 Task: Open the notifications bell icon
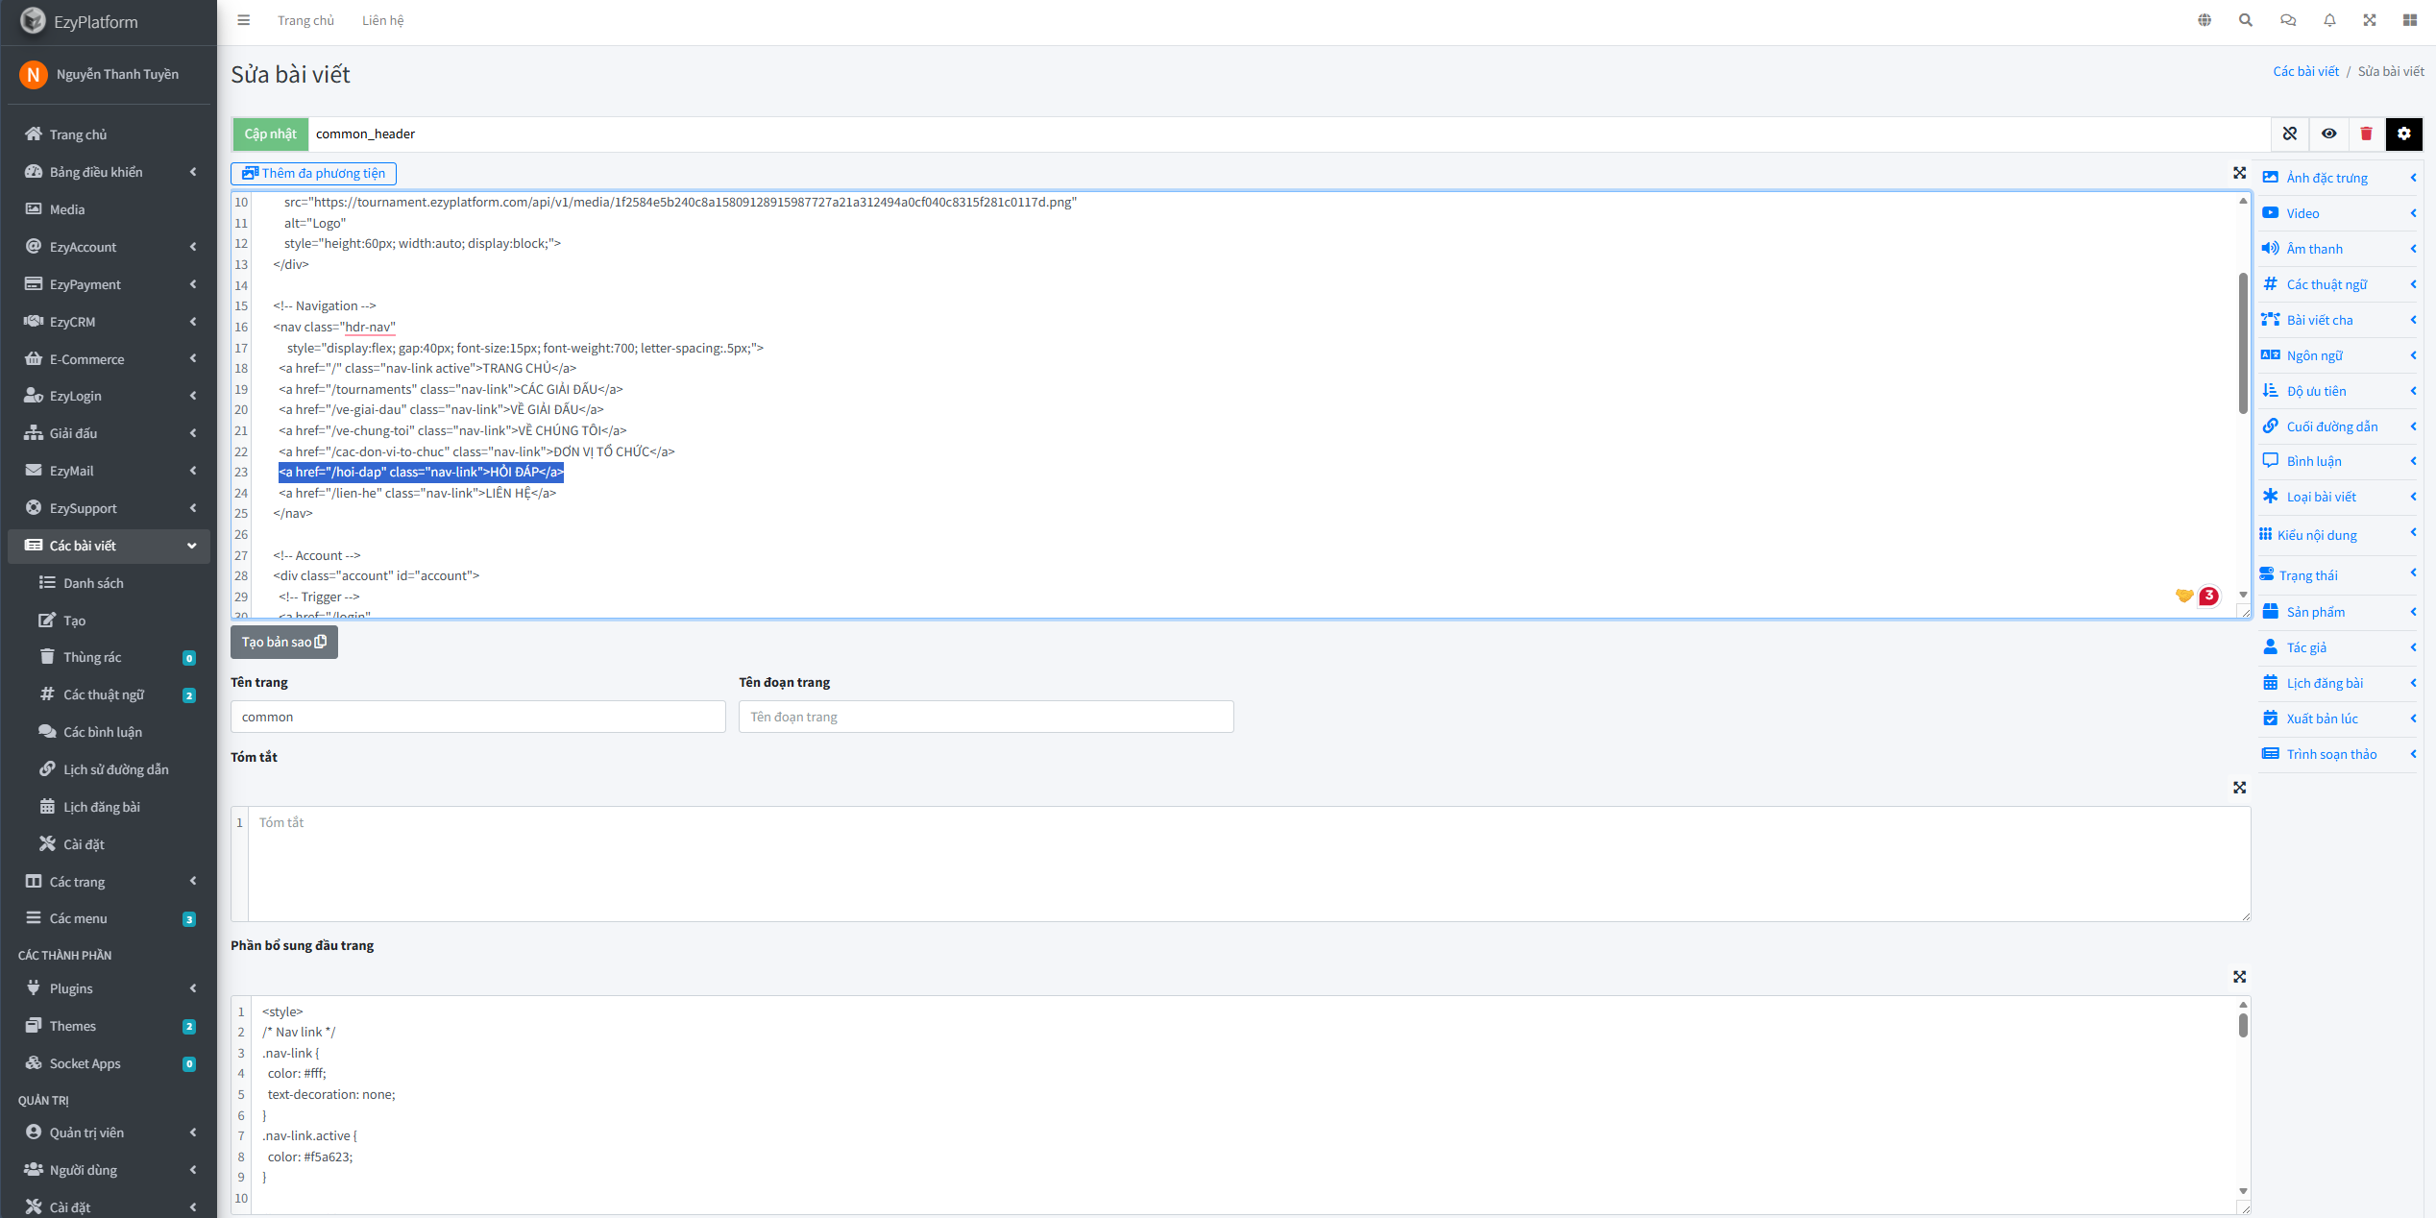click(x=2329, y=20)
